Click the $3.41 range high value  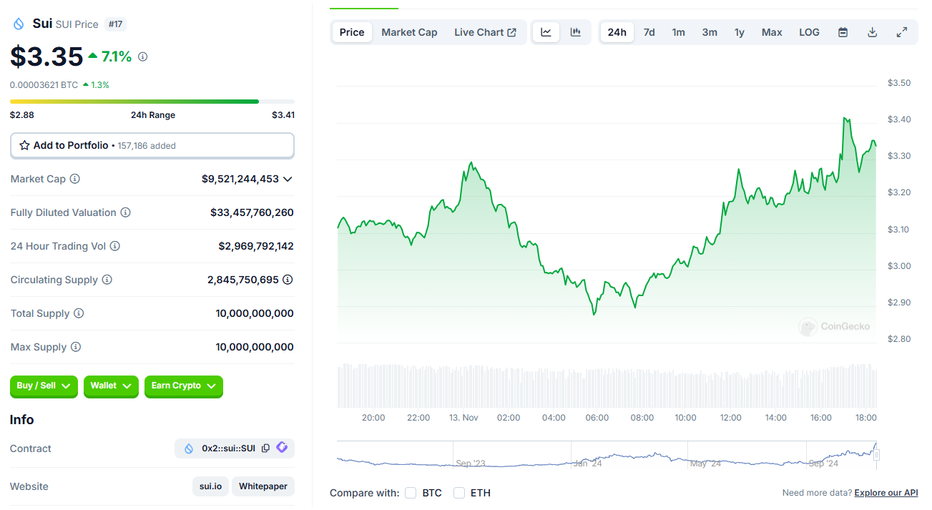[x=283, y=114]
